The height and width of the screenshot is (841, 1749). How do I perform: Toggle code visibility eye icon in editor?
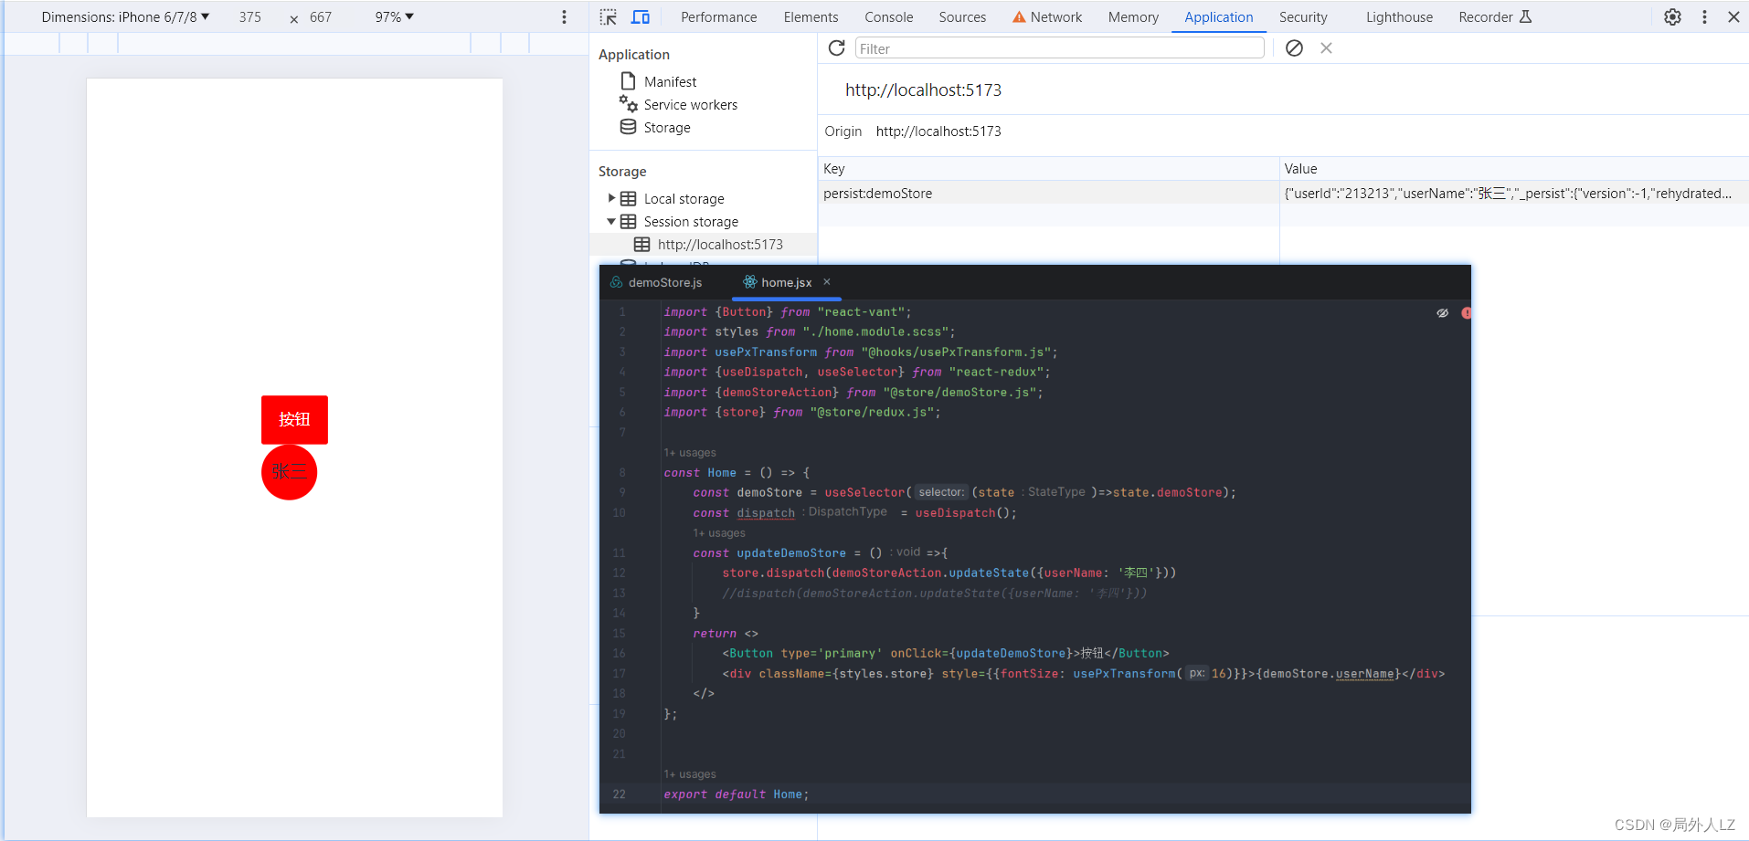(1442, 312)
